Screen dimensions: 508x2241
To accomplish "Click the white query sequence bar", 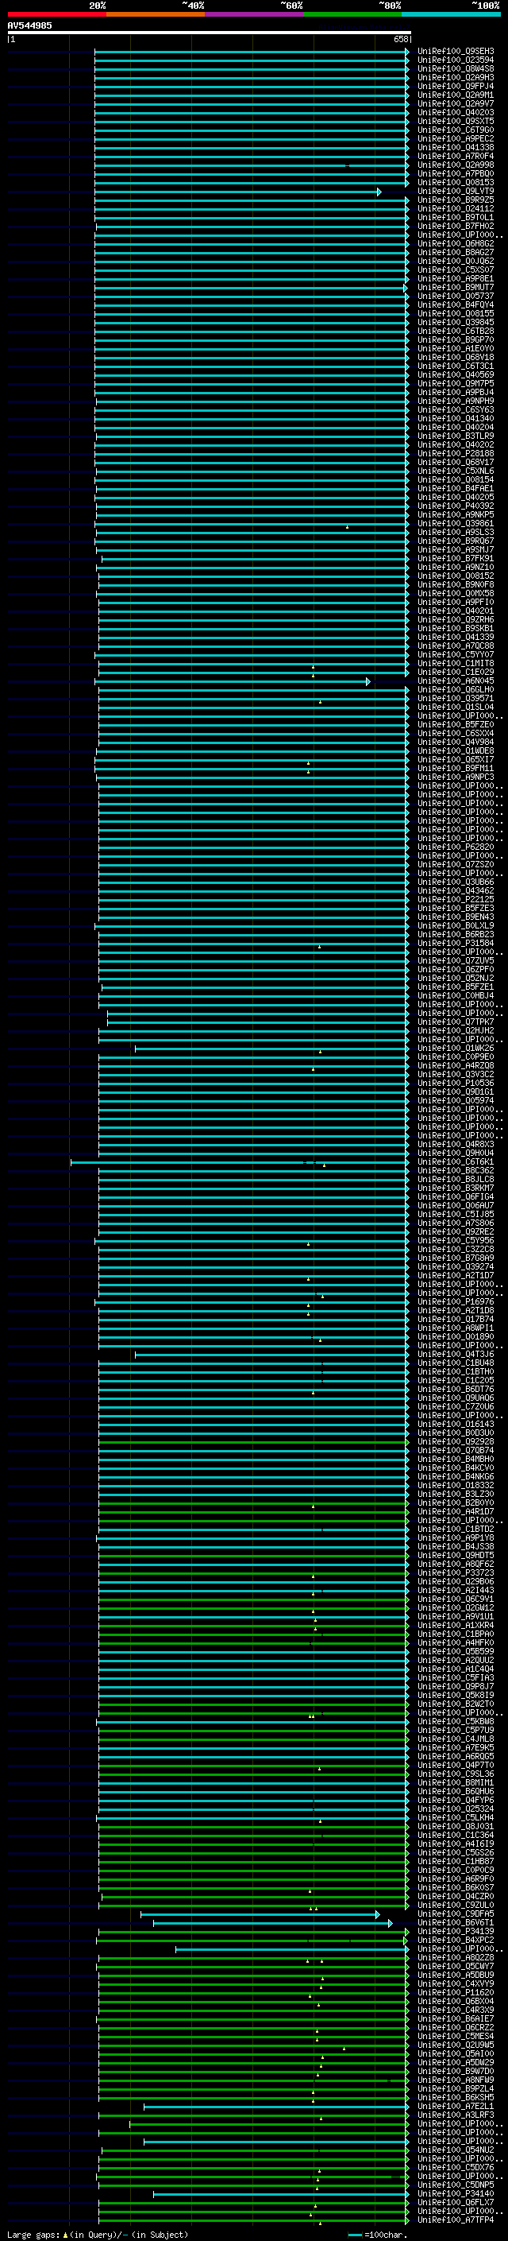I will 210,33.
